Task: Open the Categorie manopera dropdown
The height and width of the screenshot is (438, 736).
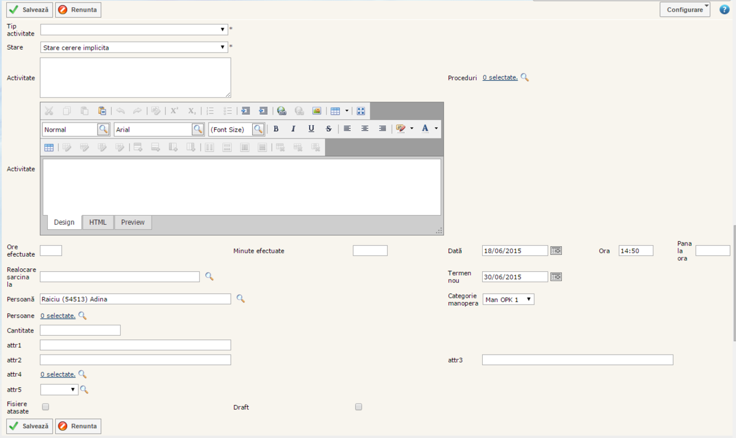Action: pyautogui.click(x=508, y=299)
